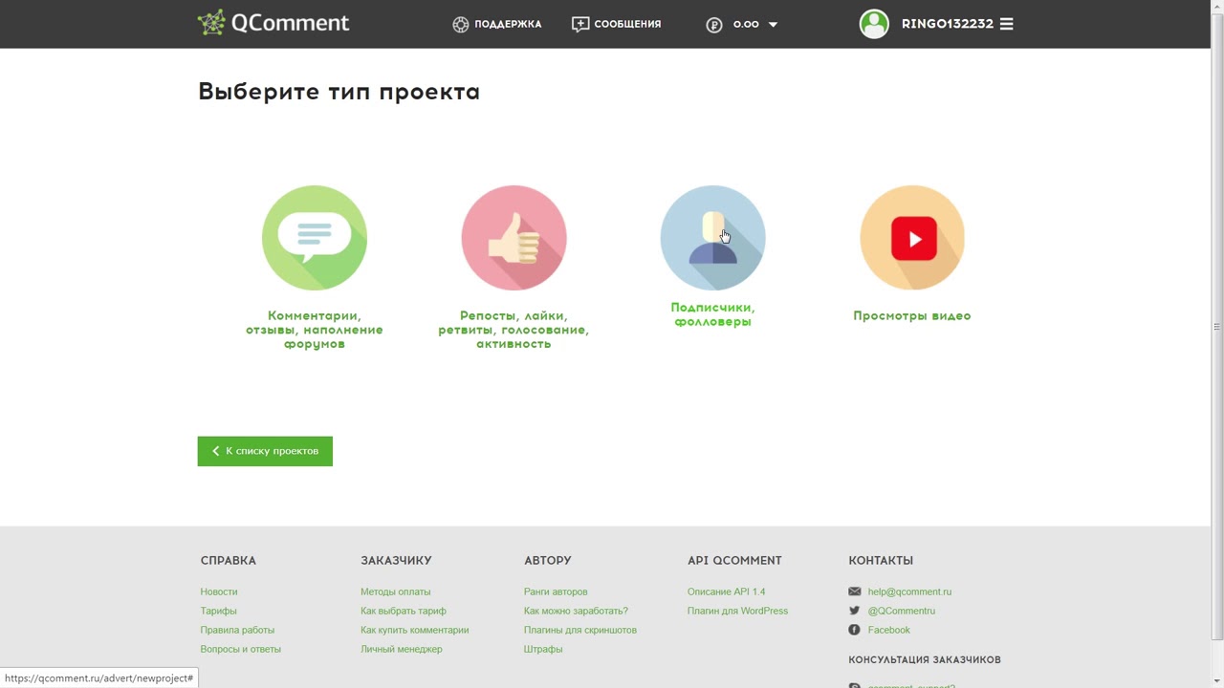Click the ruble balance icon
The image size is (1224, 688).
[714, 25]
